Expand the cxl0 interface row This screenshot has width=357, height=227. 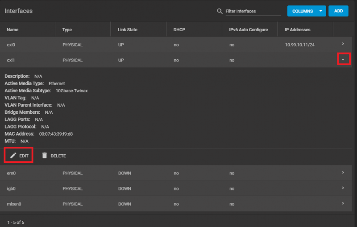[x=343, y=44]
